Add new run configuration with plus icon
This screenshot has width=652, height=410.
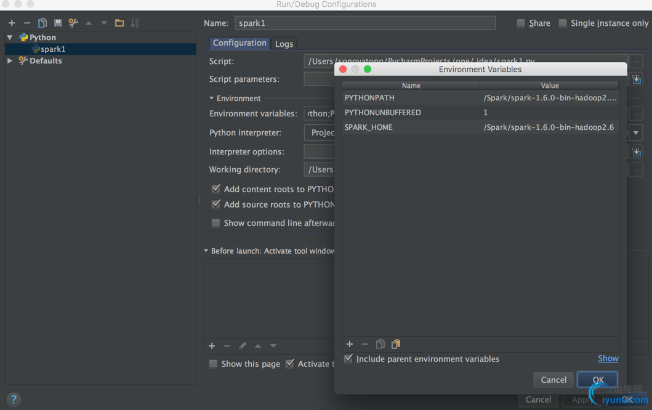pos(12,23)
